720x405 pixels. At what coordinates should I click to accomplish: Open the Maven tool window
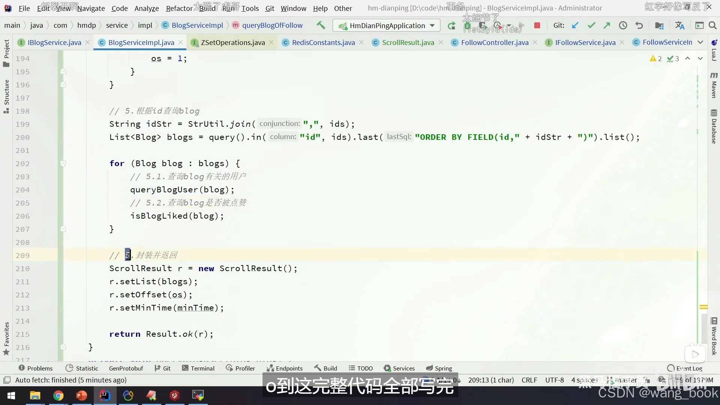(x=714, y=85)
